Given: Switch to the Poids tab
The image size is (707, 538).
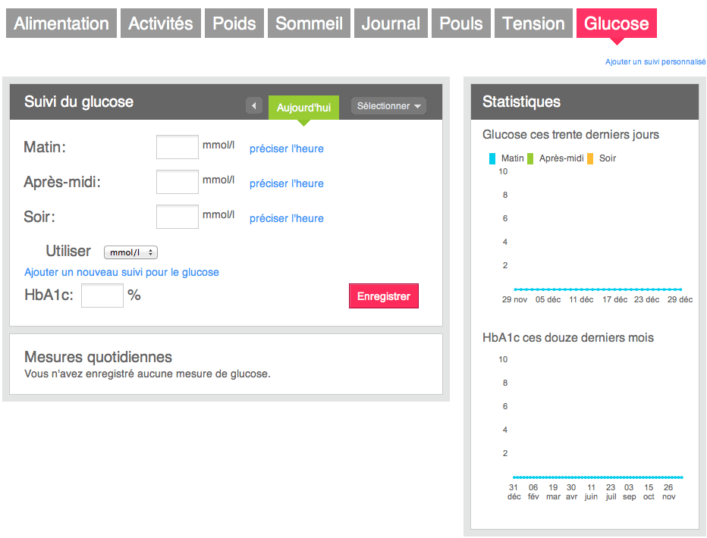Looking at the screenshot, I should pos(234,23).
